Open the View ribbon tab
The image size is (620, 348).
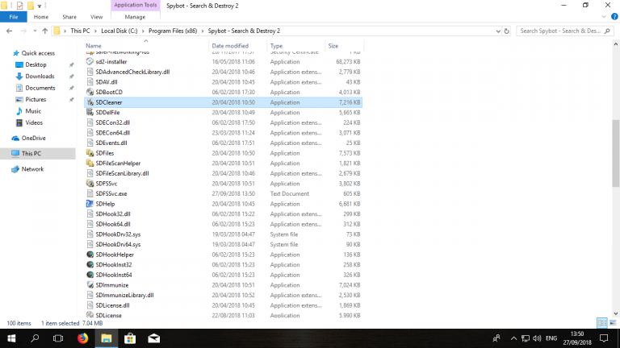pyautogui.click(x=96, y=16)
